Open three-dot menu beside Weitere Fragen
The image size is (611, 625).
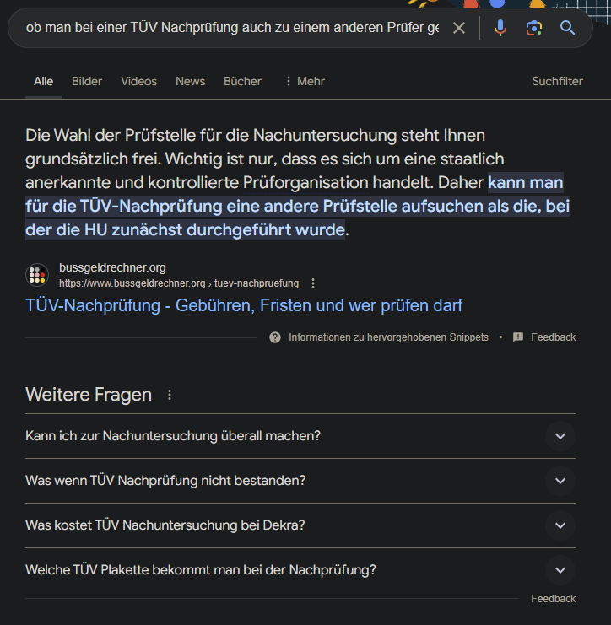click(170, 395)
